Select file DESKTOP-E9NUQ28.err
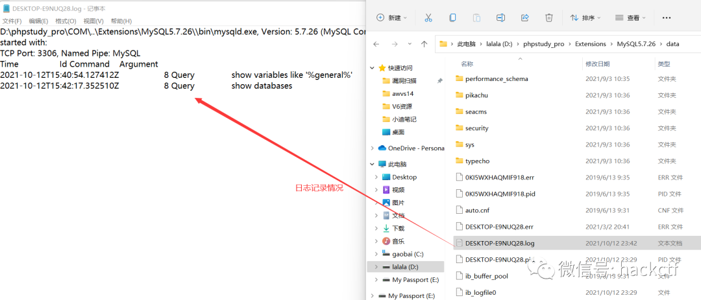This screenshot has height=300, width=701. [499, 227]
